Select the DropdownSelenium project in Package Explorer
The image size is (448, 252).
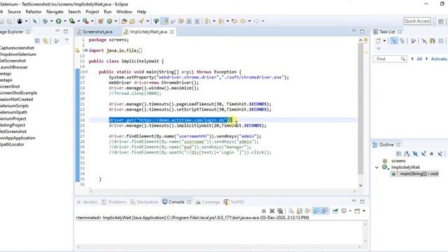(x=18, y=55)
